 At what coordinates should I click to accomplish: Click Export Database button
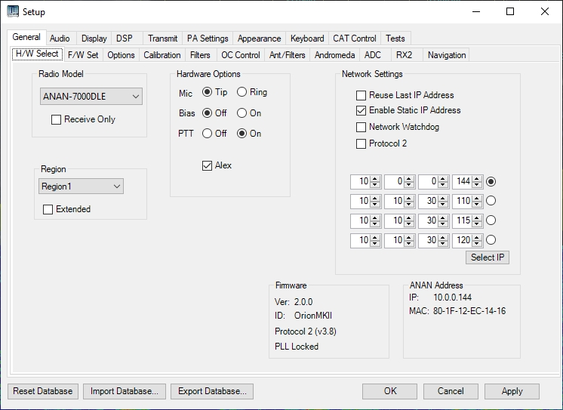(211, 391)
